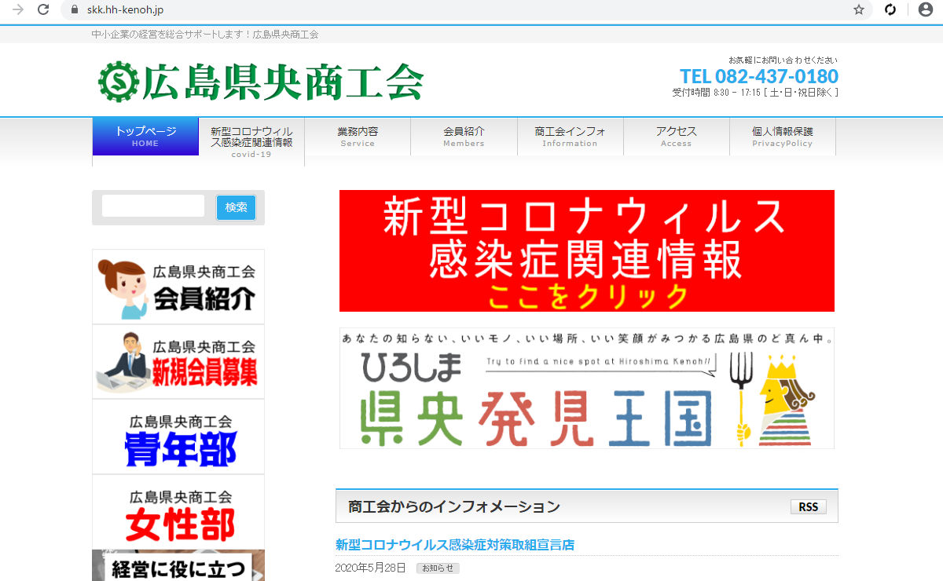The height and width of the screenshot is (581, 943).
Task: Click the RSS button
Action: tap(809, 507)
